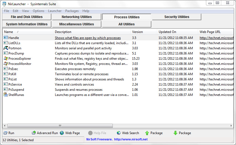Screen dimensions: 236x145
Task: Click 'Executes processes remotely' description
Action: pos(75,69)
